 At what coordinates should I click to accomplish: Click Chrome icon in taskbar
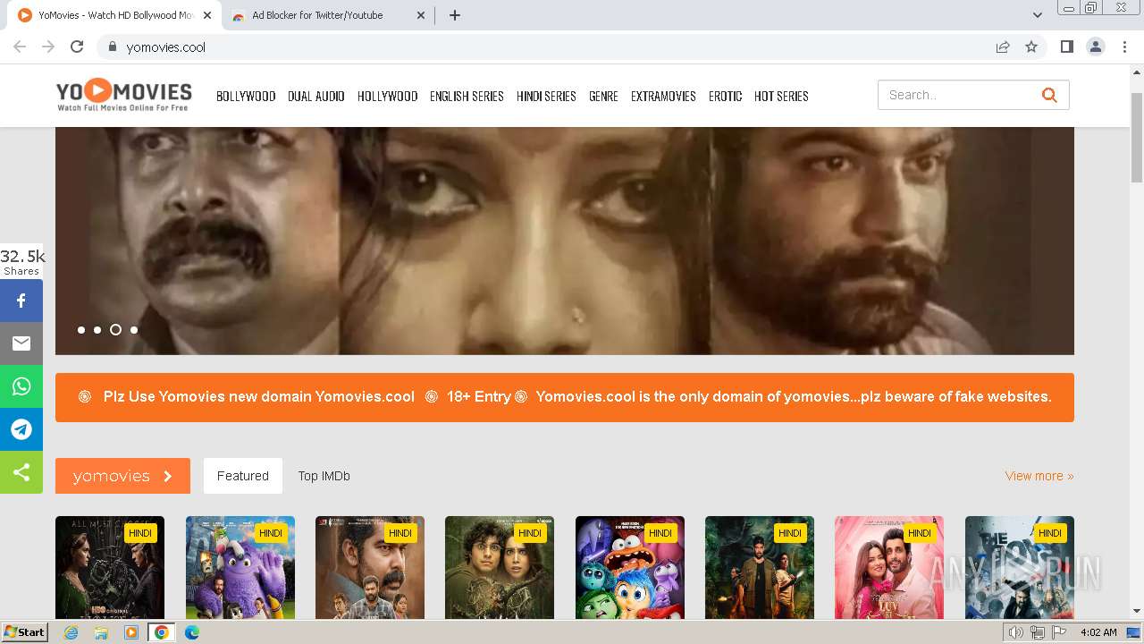pyautogui.click(x=162, y=632)
